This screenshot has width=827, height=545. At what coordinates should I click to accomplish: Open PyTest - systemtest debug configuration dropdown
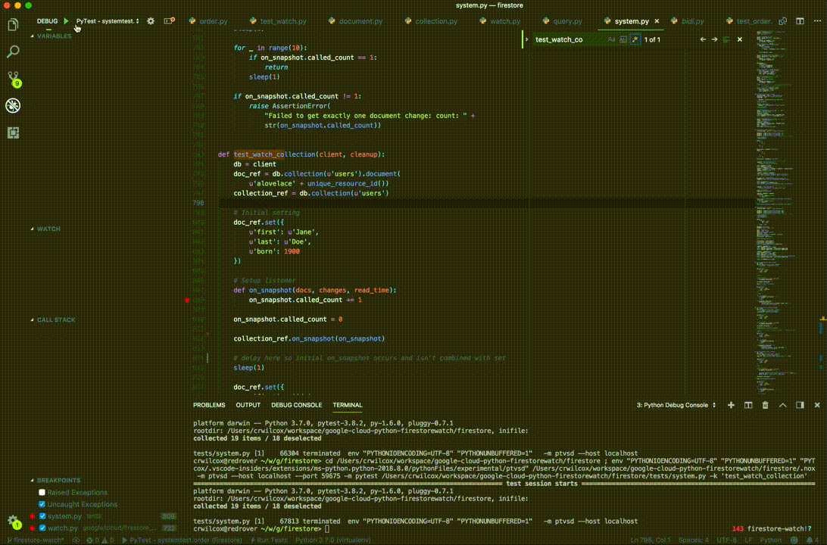(x=108, y=21)
